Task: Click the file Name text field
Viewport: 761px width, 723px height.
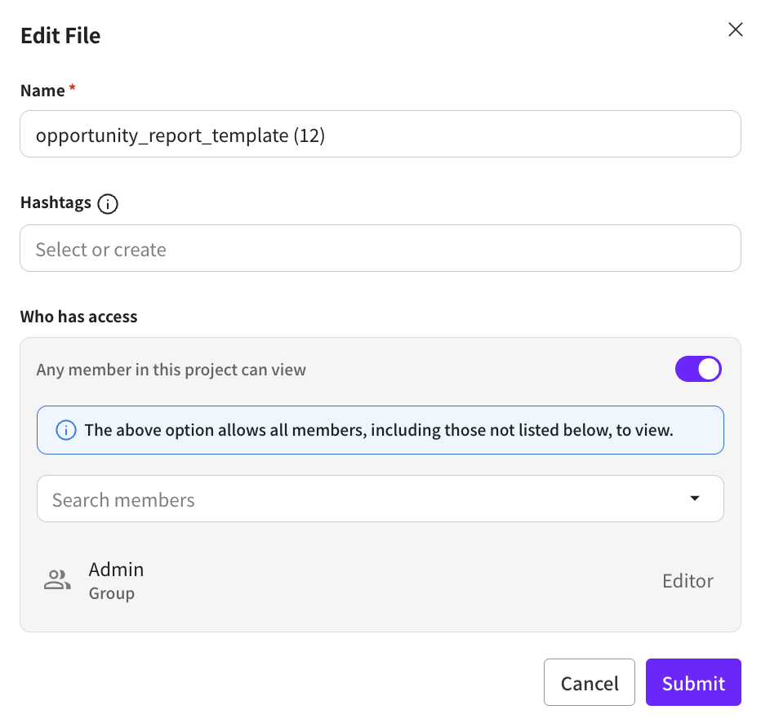Action: (380, 135)
